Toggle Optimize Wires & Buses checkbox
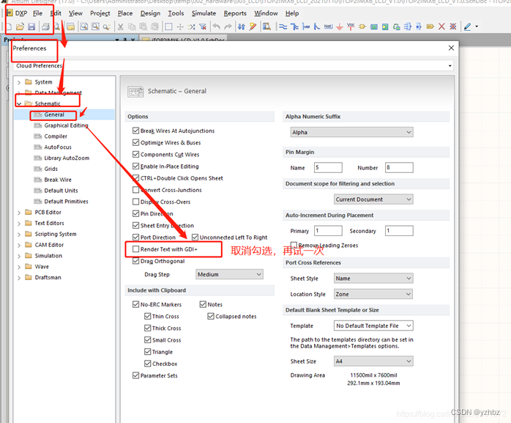The height and width of the screenshot is (423, 511). (136, 142)
